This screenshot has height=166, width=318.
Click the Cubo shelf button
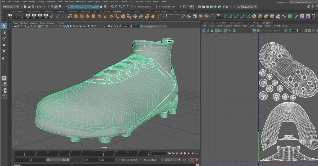click(x=230, y=16)
